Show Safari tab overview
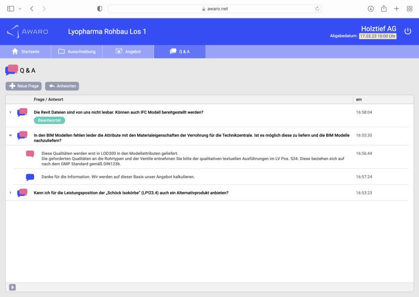This screenshot has height=297, width=419. pyautogui.click(x=410, y=9)
